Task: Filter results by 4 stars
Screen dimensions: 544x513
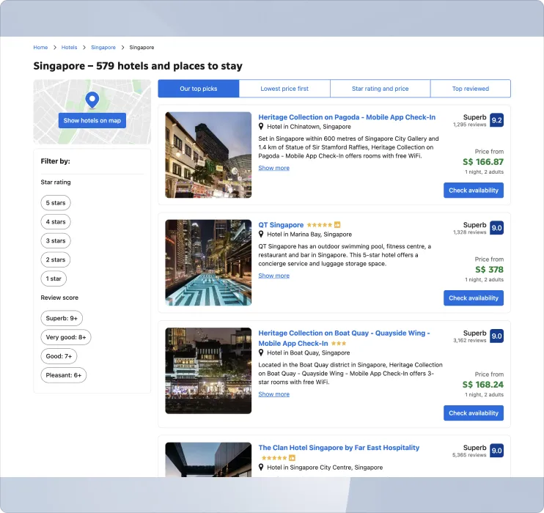Action: pyautogui.click(x=56, y=221)
